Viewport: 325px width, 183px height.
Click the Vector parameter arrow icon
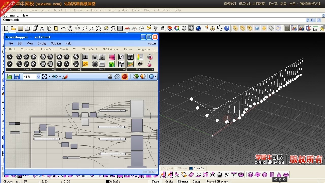[10, 64]
